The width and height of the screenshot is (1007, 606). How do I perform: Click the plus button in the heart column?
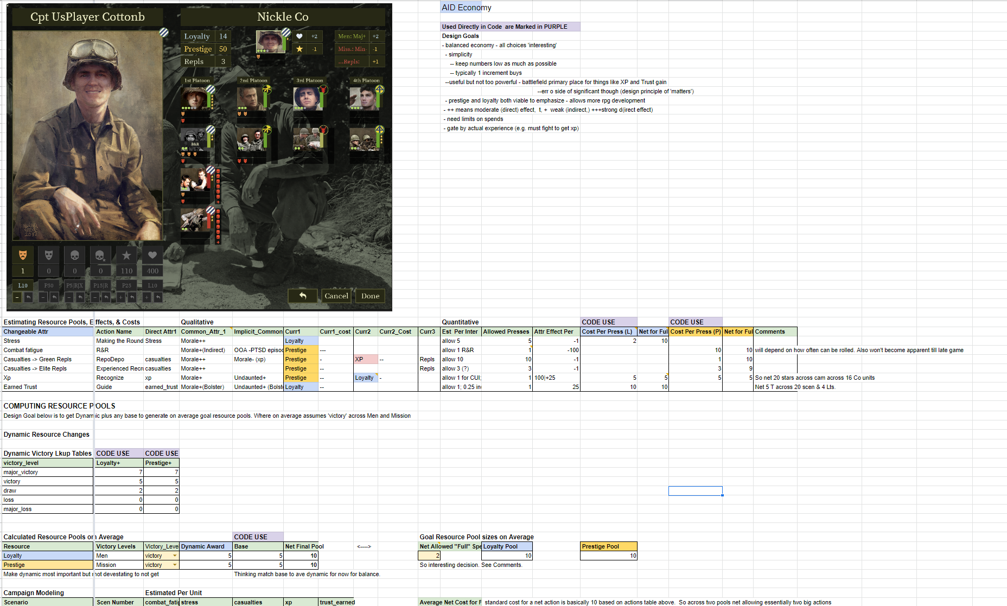[147, 297]
